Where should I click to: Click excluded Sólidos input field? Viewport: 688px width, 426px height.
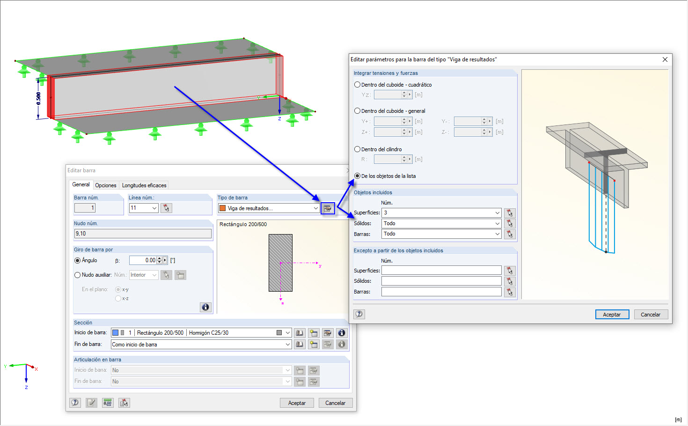click(x=441, y=281)
